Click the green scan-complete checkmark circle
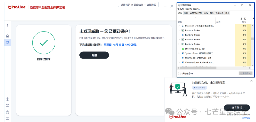This screenshot has height=122, width=256. [x=44, y=43]
